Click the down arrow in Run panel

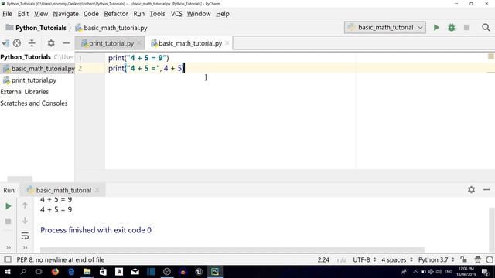coord(25,220)
